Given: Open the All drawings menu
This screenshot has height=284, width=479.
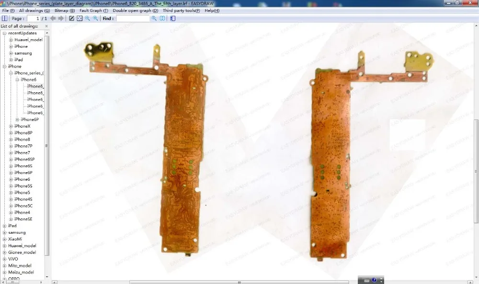Looking at the screenshot, I should coord(34,11).
